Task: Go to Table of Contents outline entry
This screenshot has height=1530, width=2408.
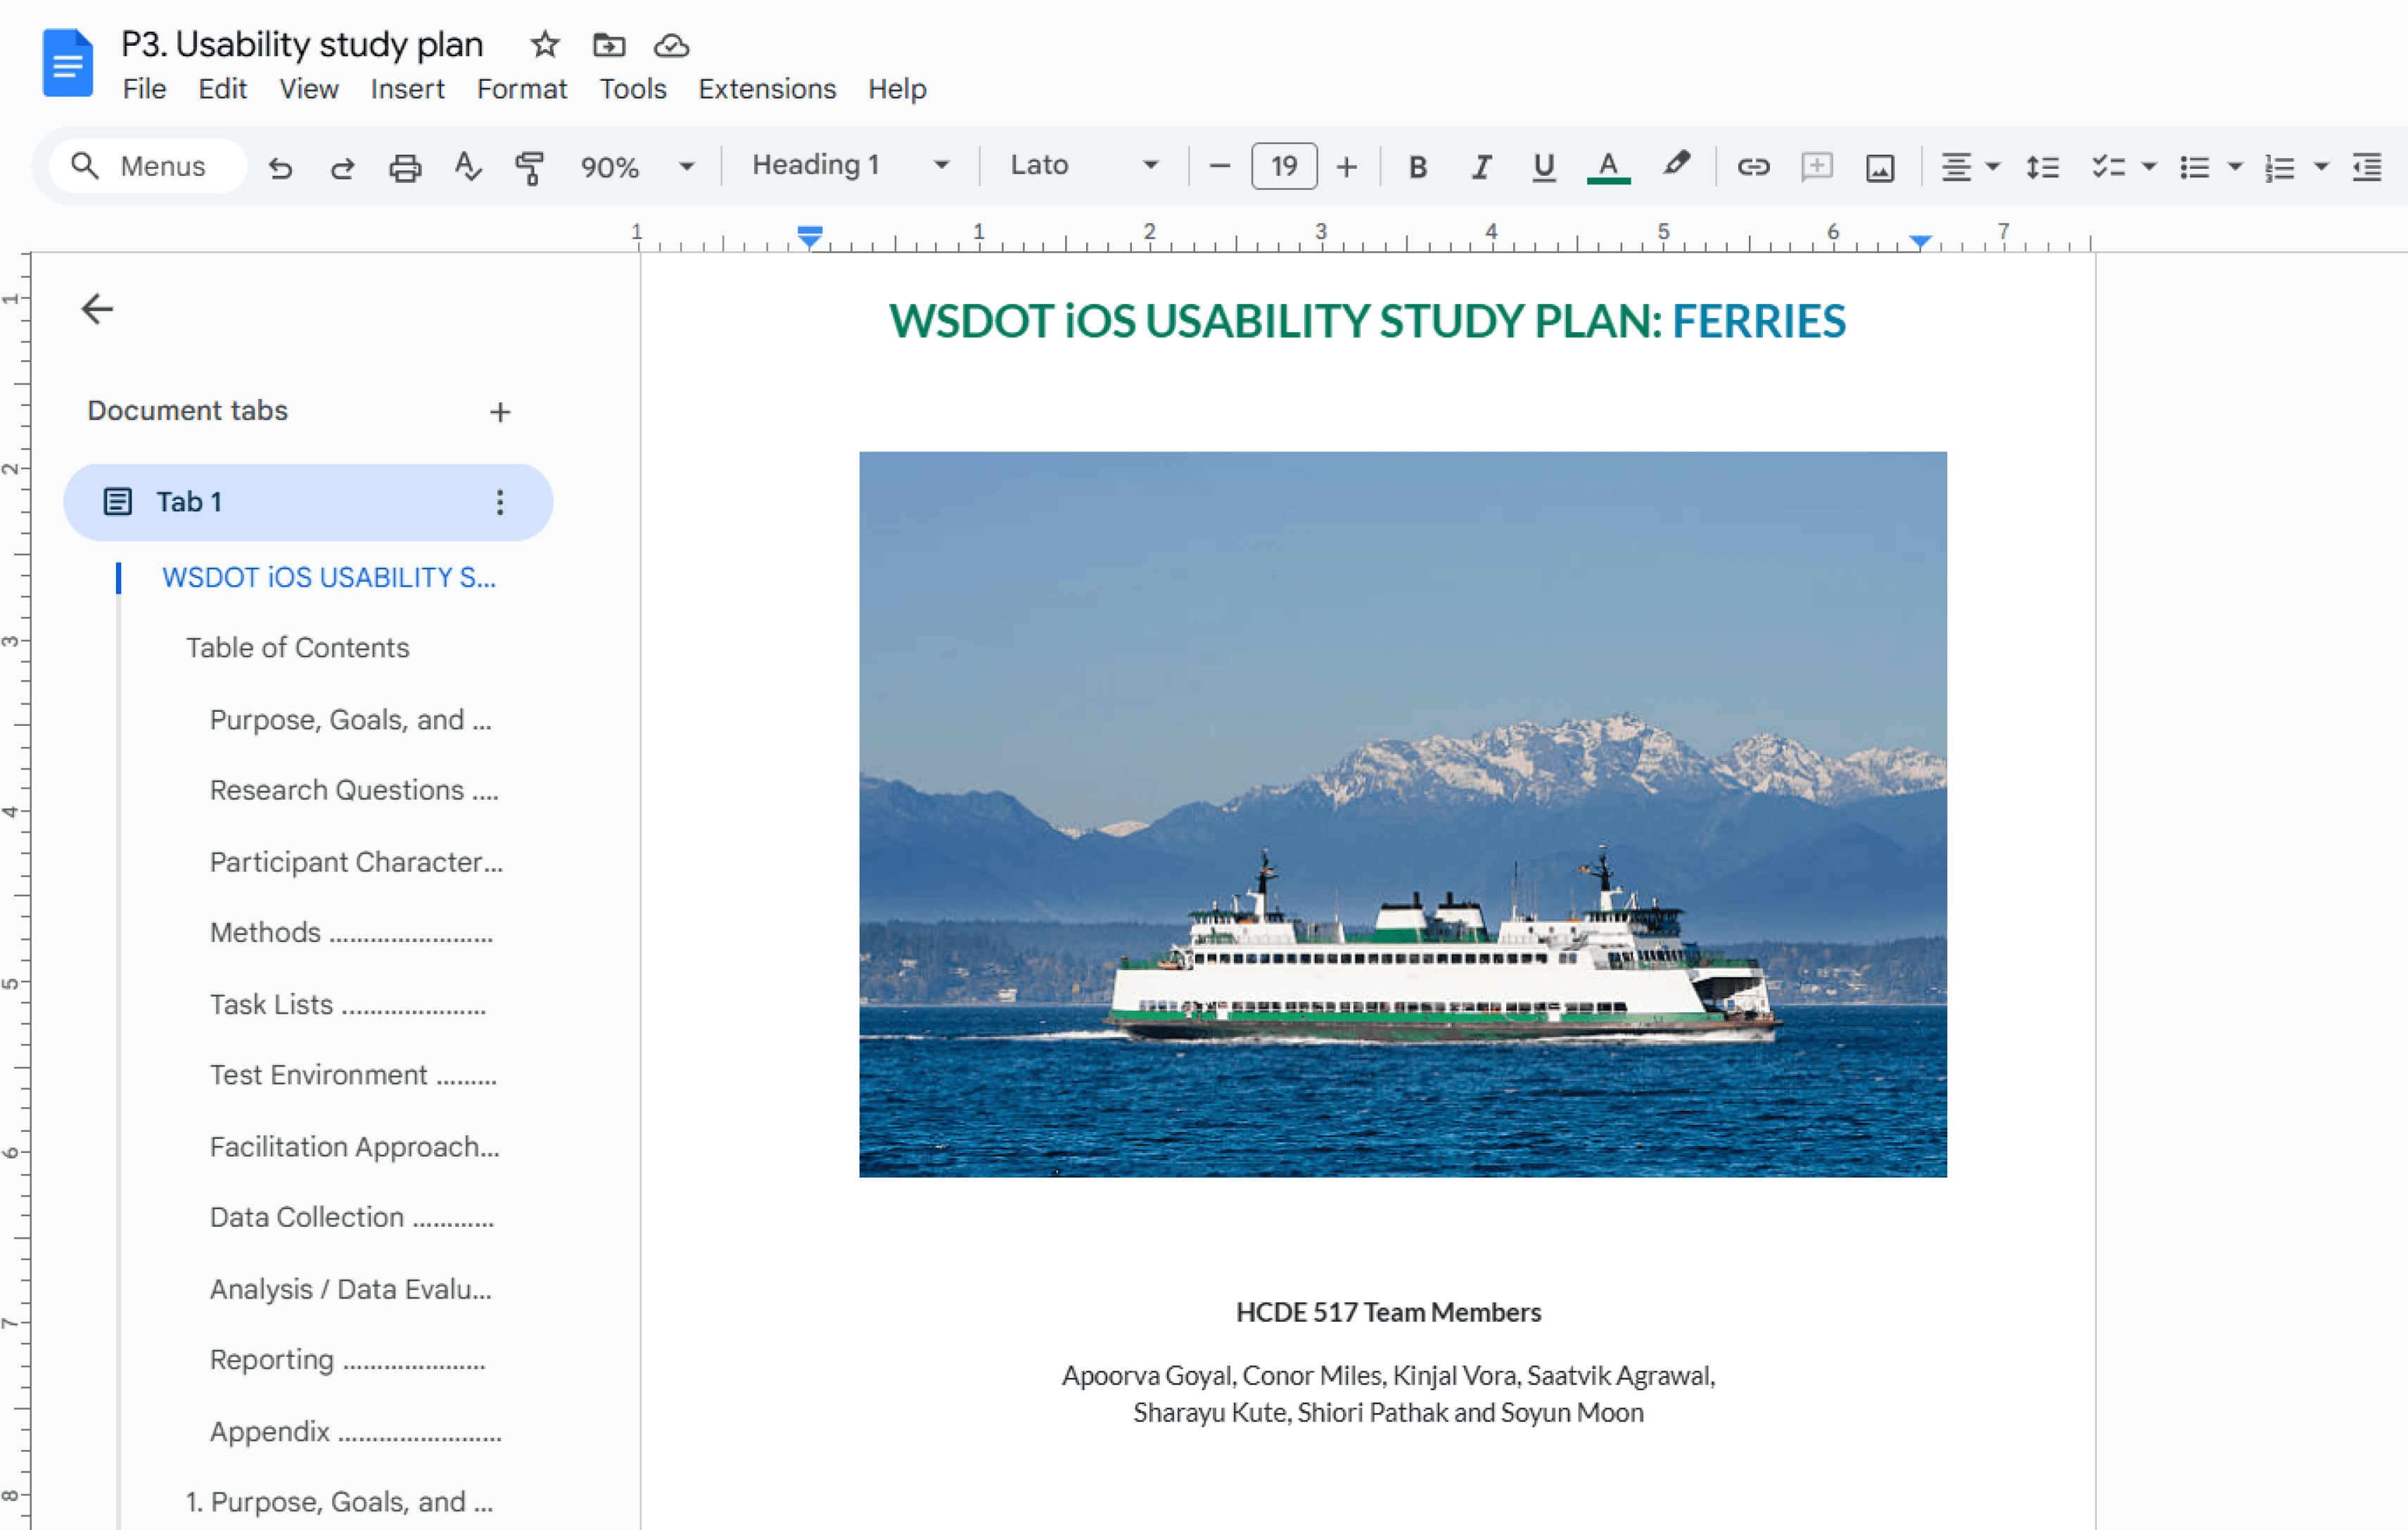Action: click(x=298, y=648)
